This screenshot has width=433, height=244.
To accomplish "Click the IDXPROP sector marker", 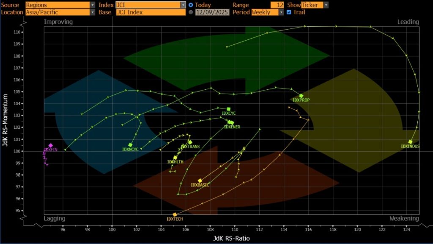I will point(301,96).
